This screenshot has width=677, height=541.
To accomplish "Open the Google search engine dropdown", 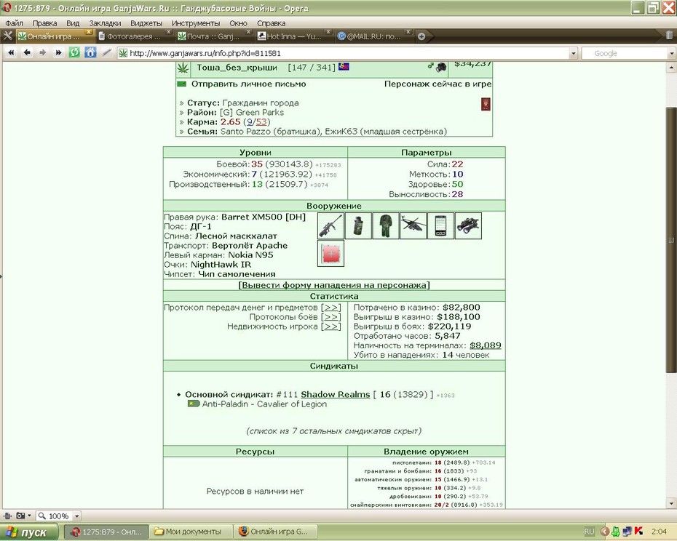I will [672, 53].
